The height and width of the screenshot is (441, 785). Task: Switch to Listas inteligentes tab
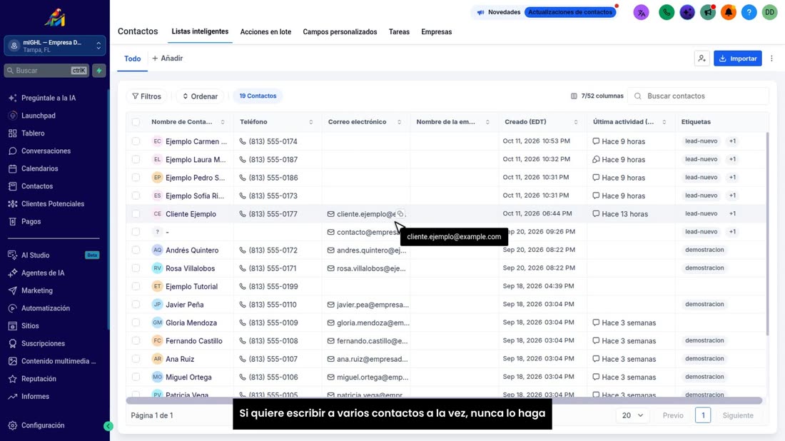(x=200, y=31)
